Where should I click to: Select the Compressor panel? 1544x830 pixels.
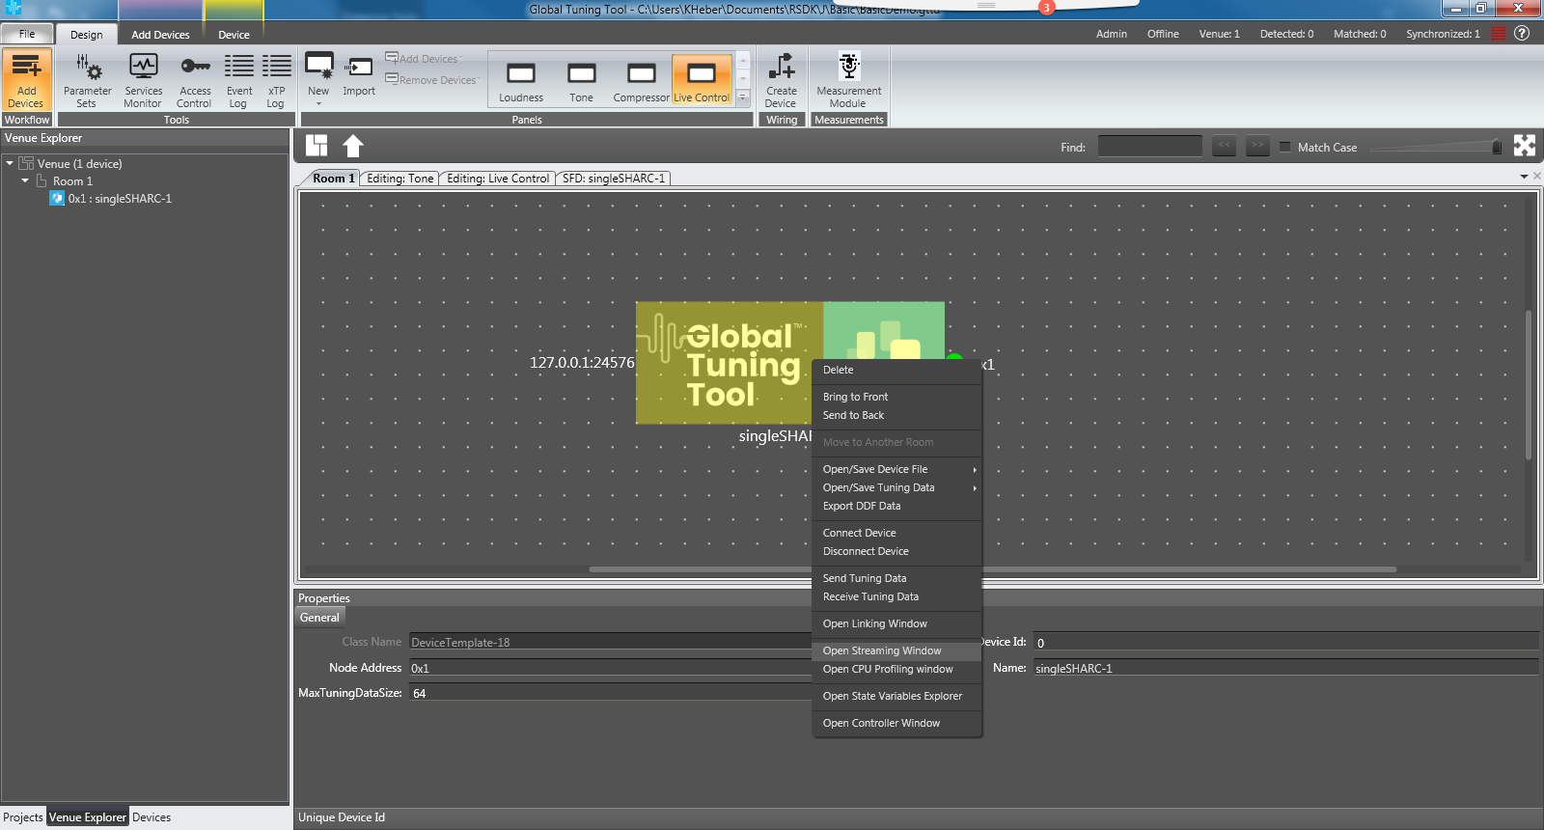641,80
